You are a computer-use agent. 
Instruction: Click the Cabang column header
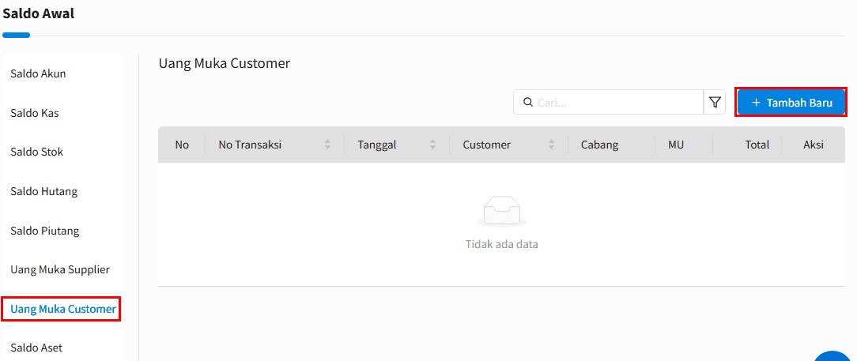(599, 145)
